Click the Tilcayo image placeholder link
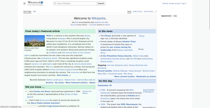This screenshot has height=108, width=210. click(x=141, y=36)
